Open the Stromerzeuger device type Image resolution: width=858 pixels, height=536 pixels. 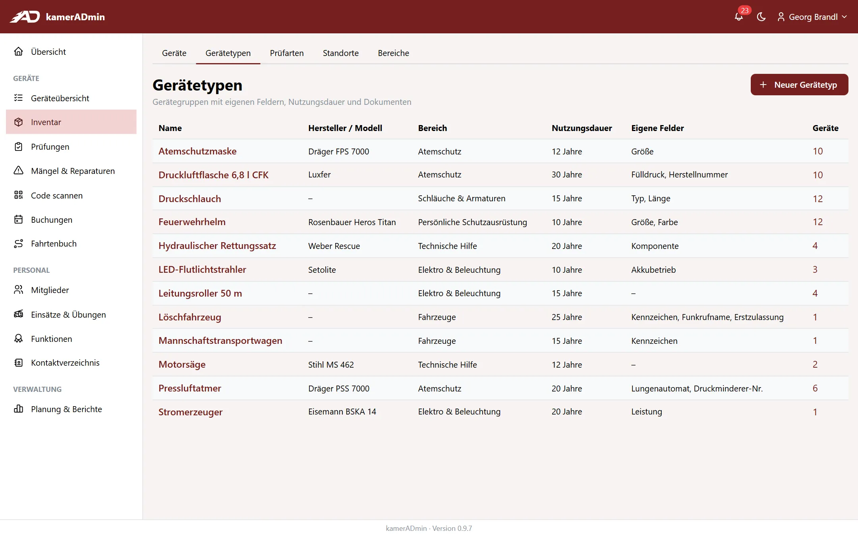click(190, 412)
